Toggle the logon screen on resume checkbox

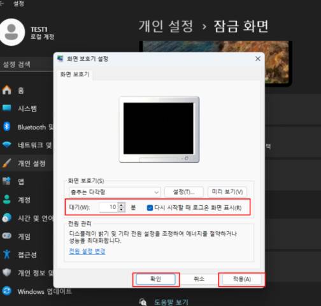click(x=150, y=208)
